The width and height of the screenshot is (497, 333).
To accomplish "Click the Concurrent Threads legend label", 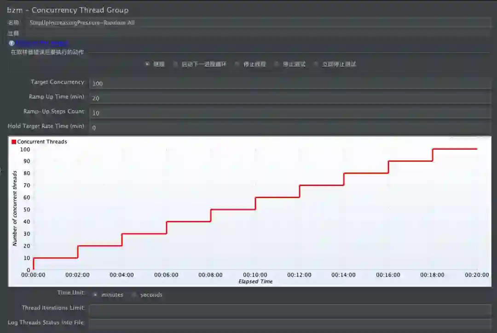I will pos(42,141).
